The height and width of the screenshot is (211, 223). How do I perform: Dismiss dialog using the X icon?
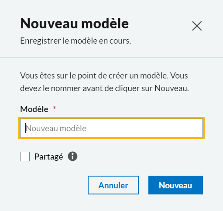pos(197,26)
